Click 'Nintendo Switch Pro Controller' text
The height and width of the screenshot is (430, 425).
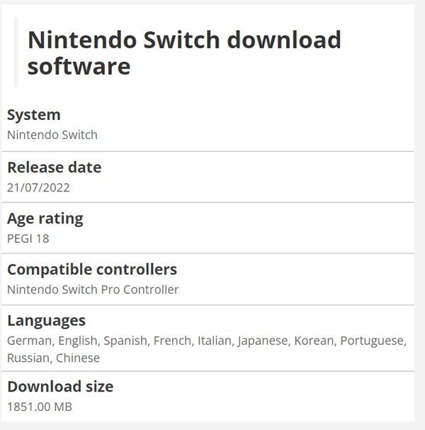click(x=93, y=290)
